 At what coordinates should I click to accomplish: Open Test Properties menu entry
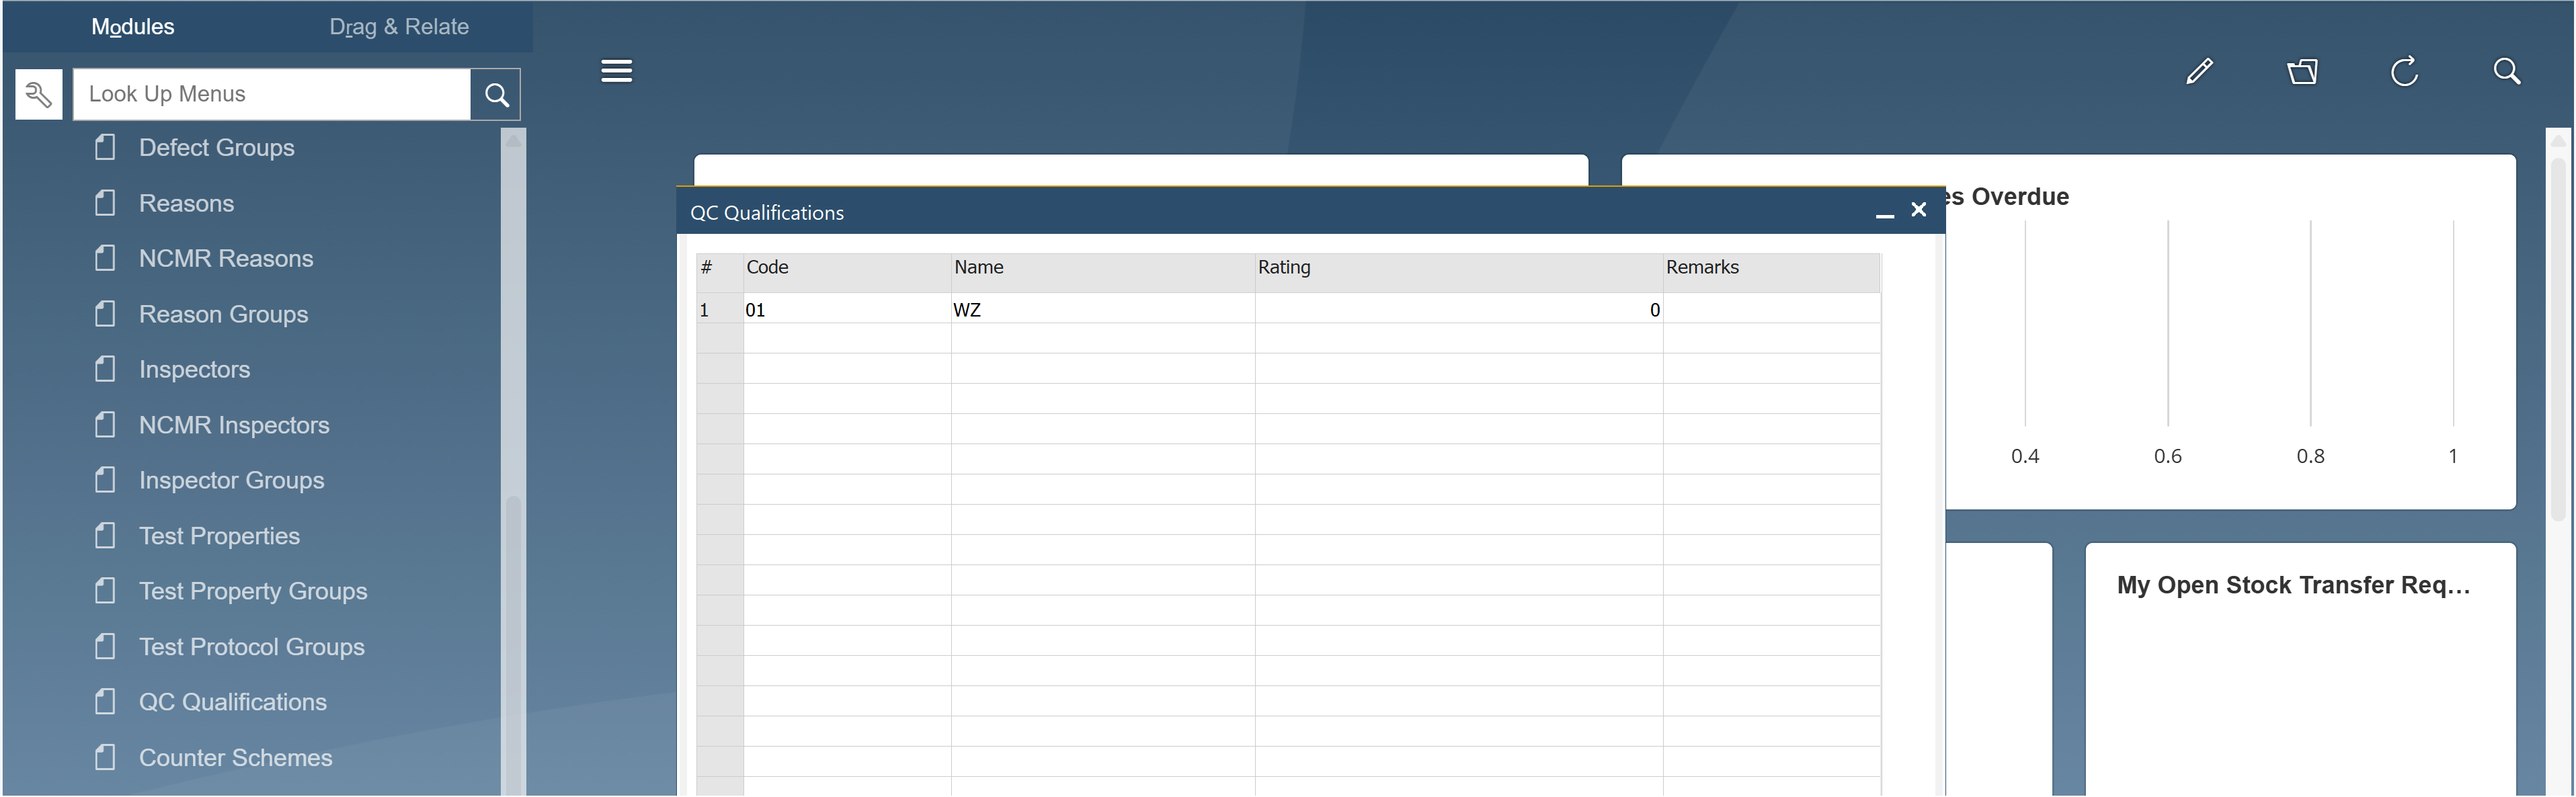click(x=219, y=536)
